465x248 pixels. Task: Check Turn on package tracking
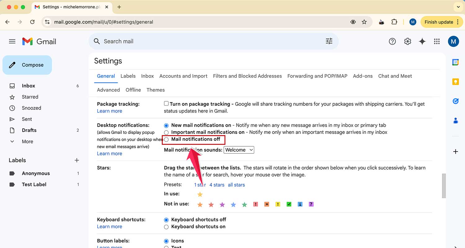point(166,103)
